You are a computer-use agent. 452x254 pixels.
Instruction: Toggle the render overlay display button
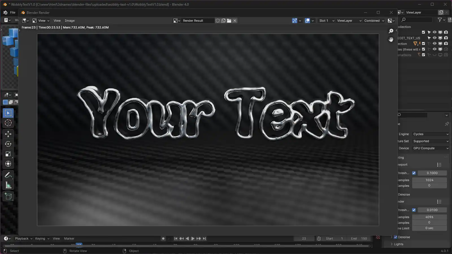click(x=307, y=21)
